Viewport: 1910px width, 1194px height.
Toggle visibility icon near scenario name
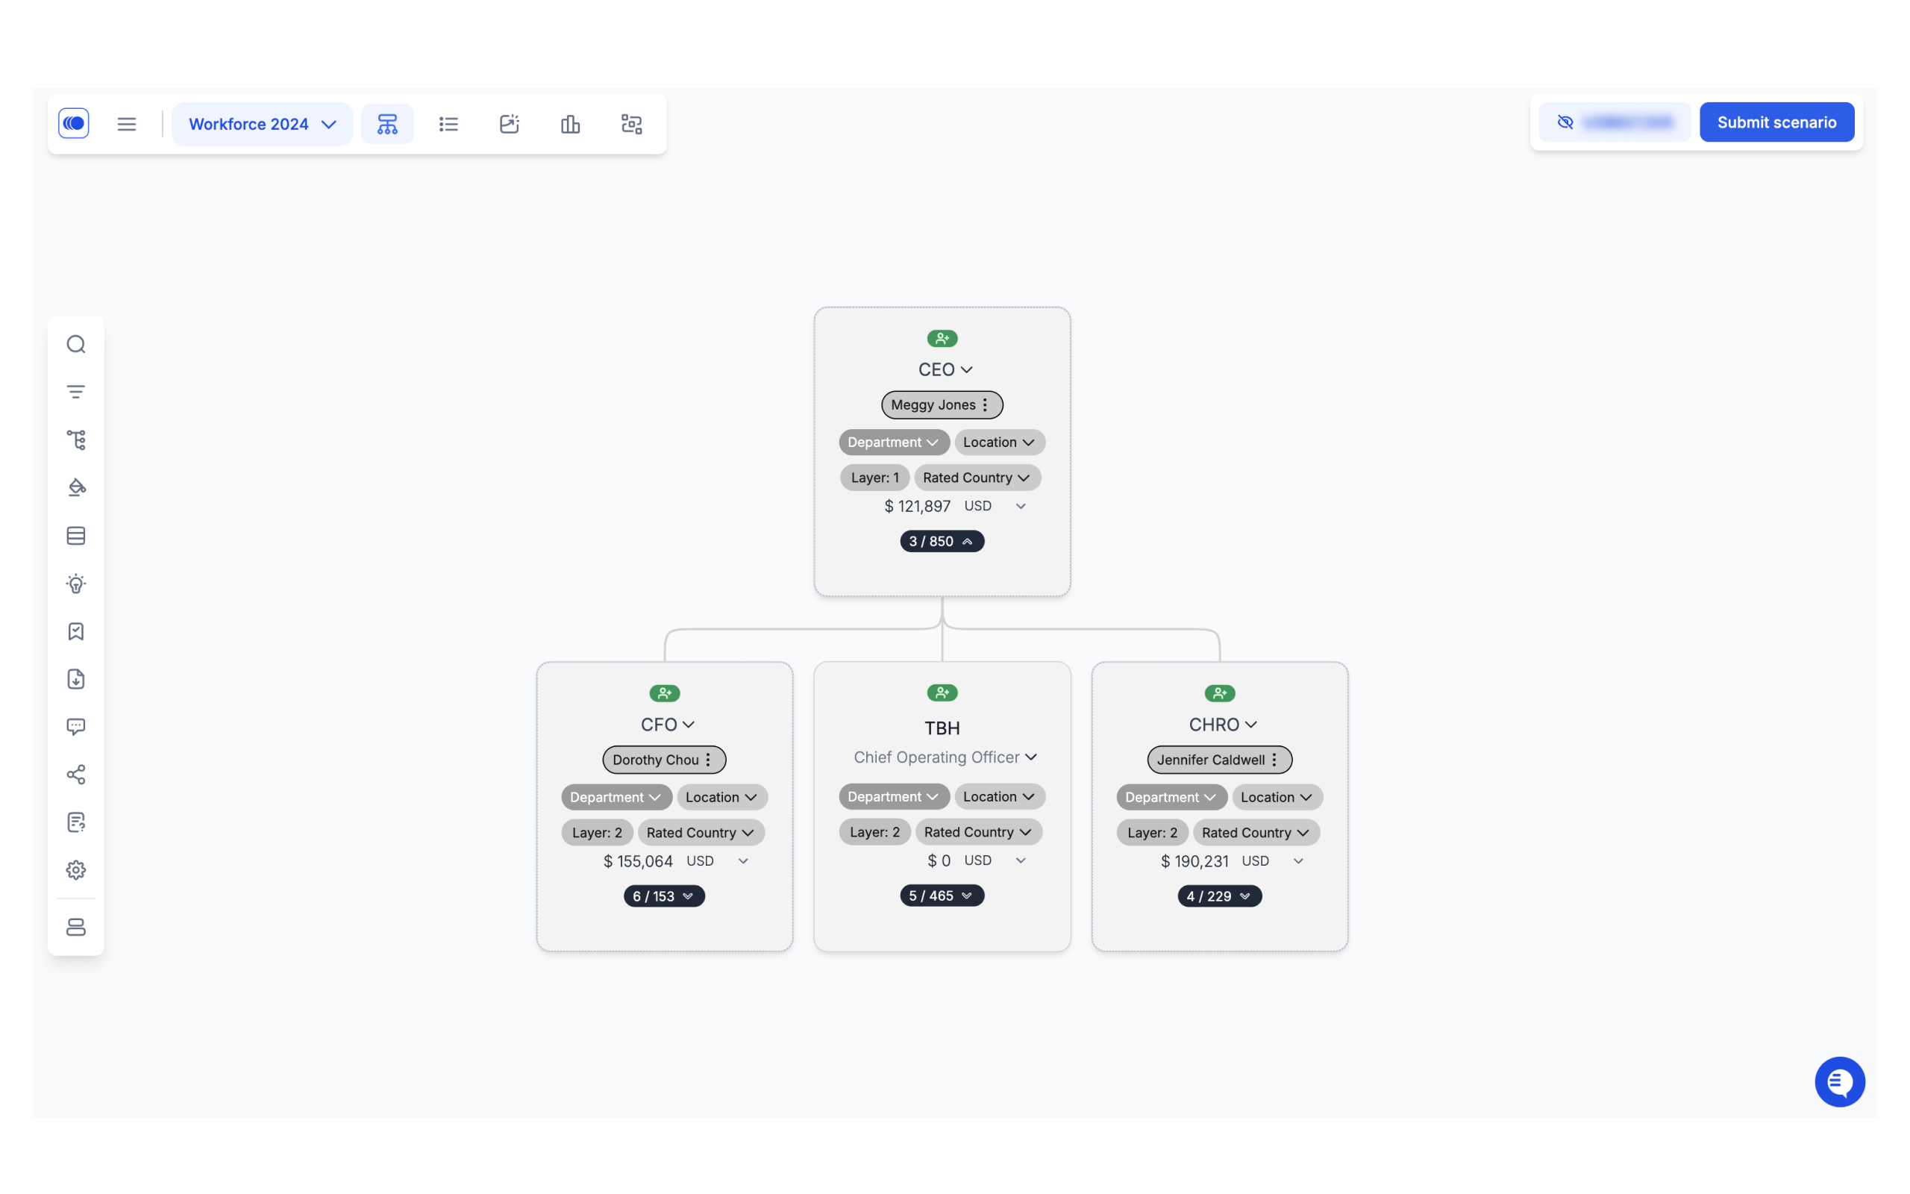(1565, 122)
